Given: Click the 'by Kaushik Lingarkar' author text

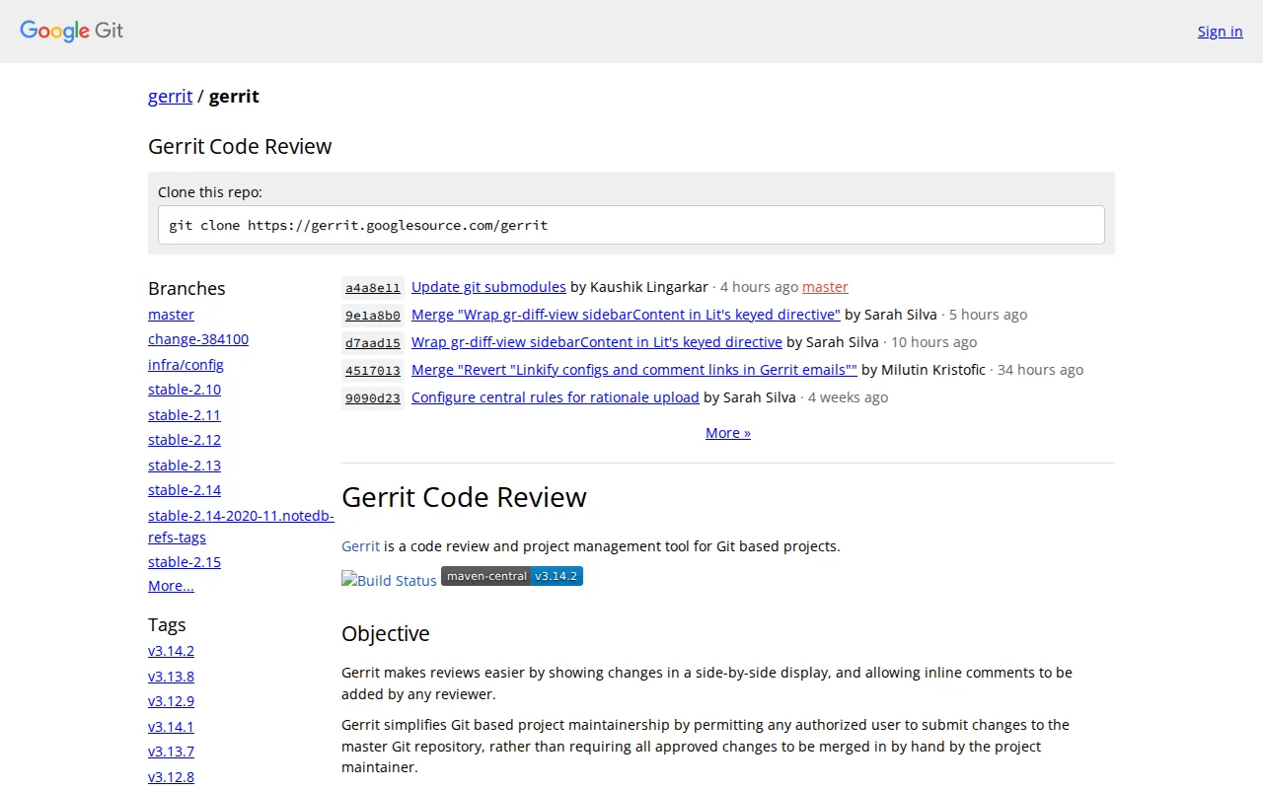Looking at the screenshot, I should [639, 286].
